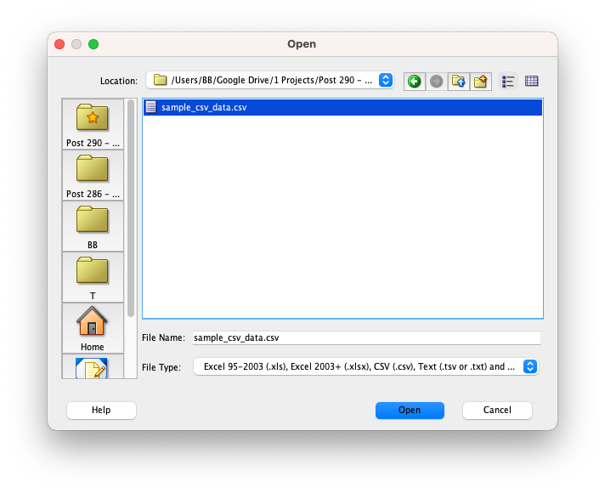
Task: Go up one folder level
Action: point(459,81)
